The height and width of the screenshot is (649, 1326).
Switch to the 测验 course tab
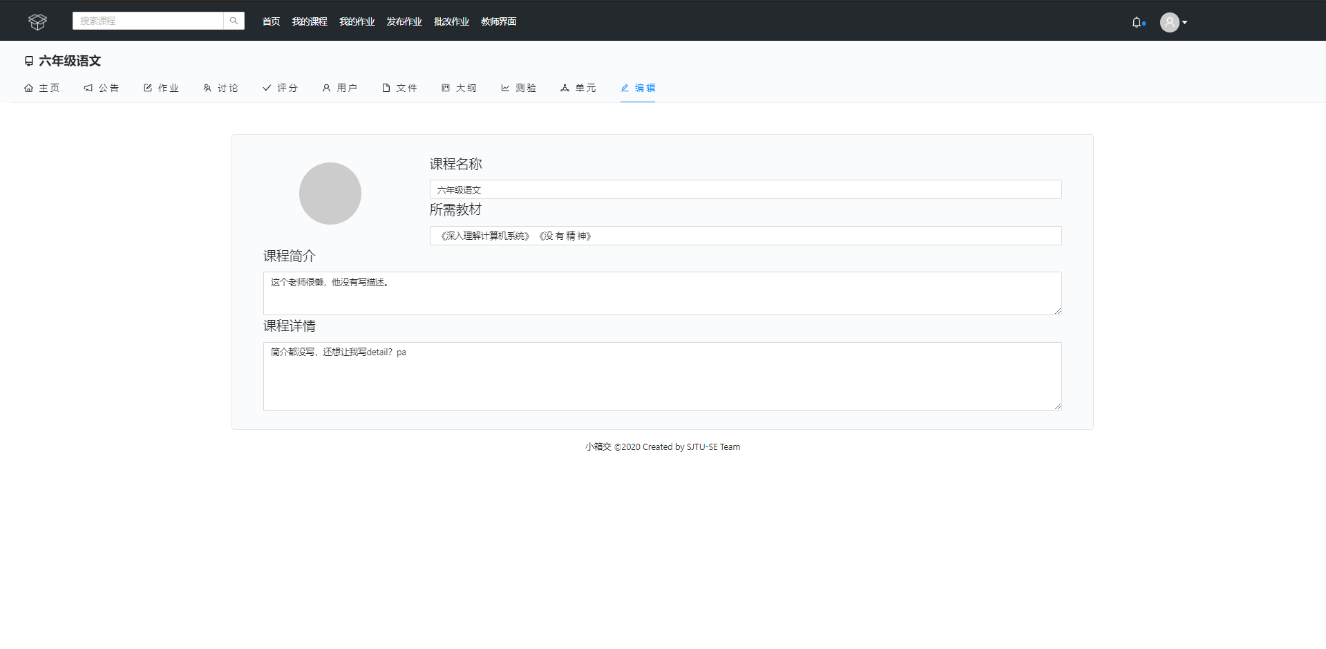518,88
